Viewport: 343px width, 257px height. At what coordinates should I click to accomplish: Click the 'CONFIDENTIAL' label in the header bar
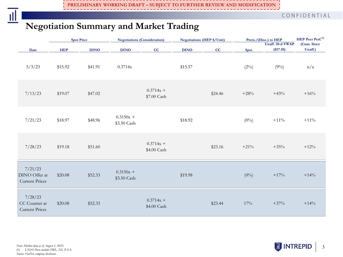(x=306, y=15)
